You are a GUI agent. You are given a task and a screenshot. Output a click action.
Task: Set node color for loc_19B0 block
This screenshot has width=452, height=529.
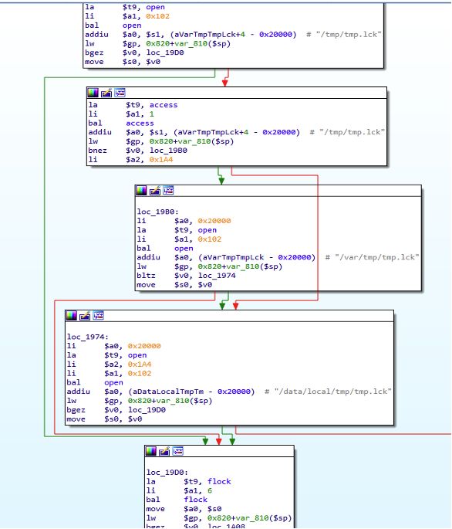141,191
